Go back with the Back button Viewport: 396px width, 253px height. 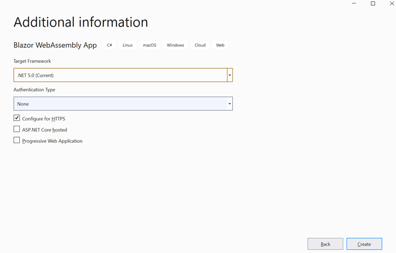325,244
